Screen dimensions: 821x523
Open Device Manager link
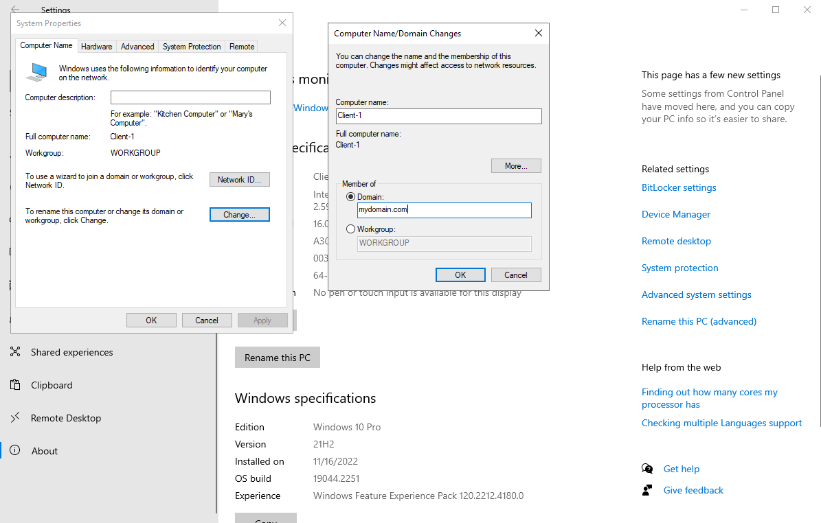coord(676,214)
